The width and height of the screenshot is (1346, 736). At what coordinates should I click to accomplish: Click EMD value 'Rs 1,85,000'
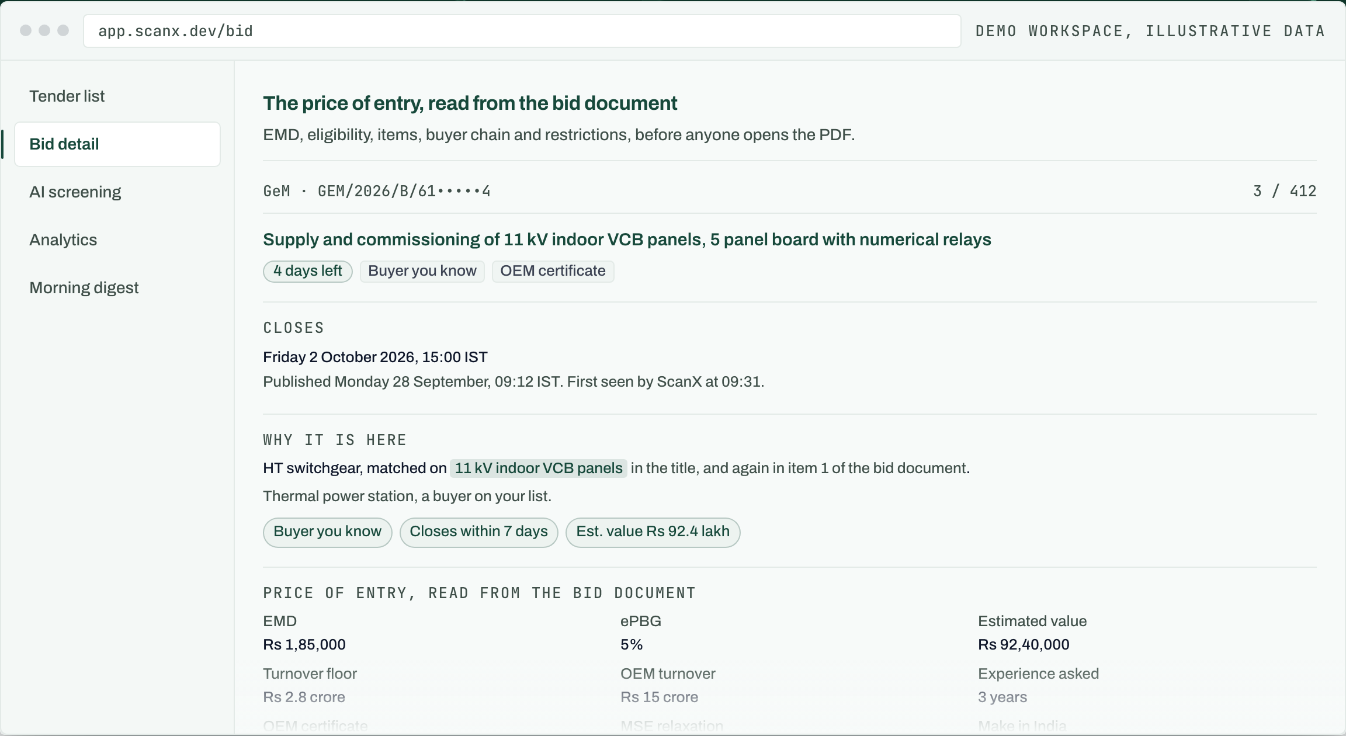tap(304, 645)
